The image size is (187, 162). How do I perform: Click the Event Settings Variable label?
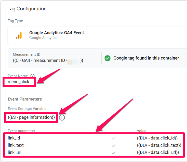27,109
